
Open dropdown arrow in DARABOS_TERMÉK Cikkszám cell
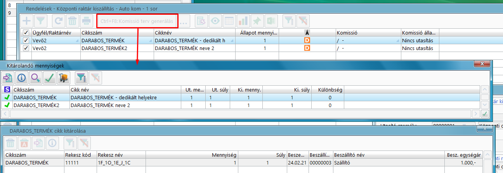coord(150,41)
